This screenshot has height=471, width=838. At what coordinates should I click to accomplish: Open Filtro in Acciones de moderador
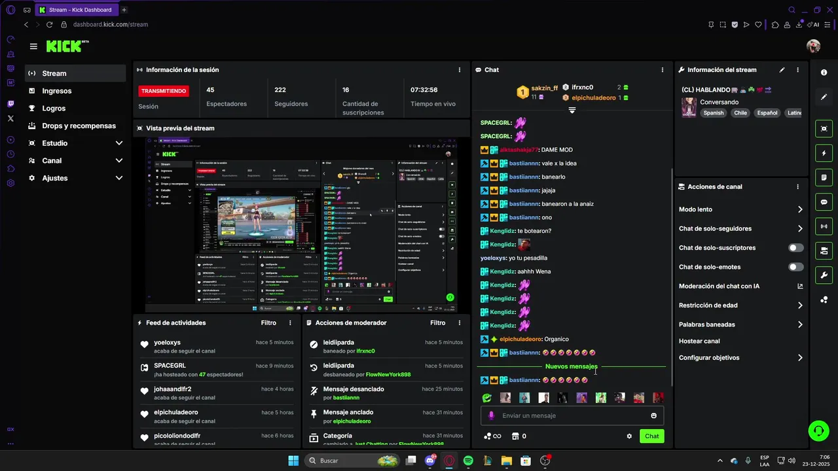coord(438,323)
